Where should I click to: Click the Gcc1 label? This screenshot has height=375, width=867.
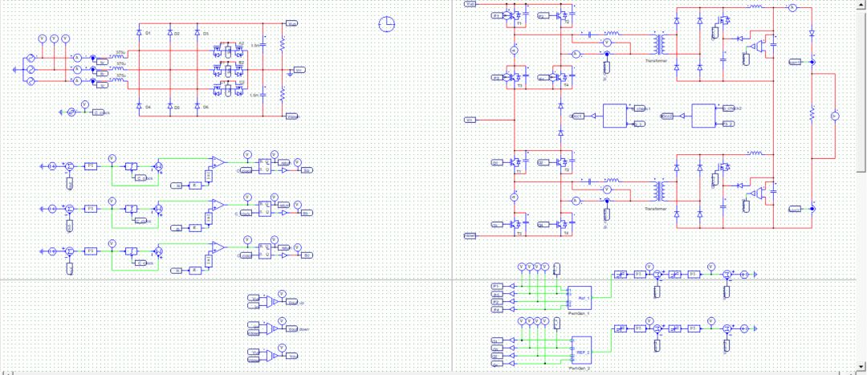point(576,116)
